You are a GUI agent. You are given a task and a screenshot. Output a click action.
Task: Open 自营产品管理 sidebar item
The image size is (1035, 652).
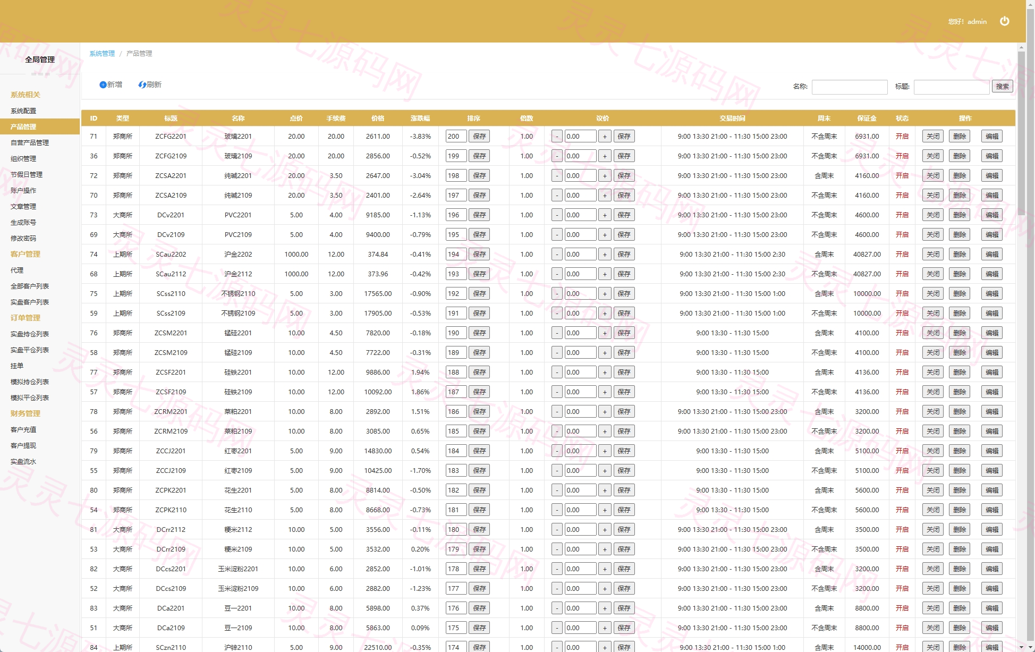[x=30, y=143]
